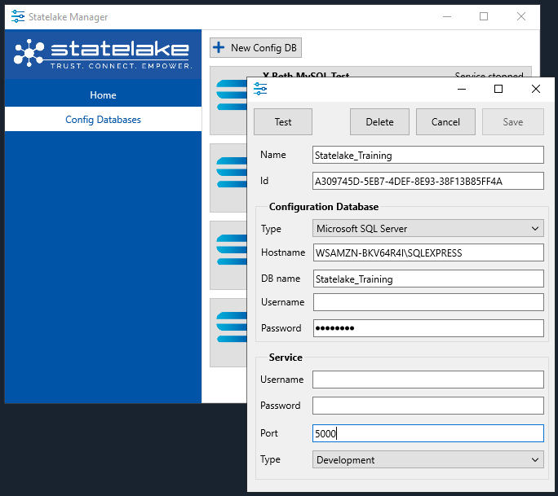Click the Service Password field
The image size is (558, 496).
[x=428, y=406]
